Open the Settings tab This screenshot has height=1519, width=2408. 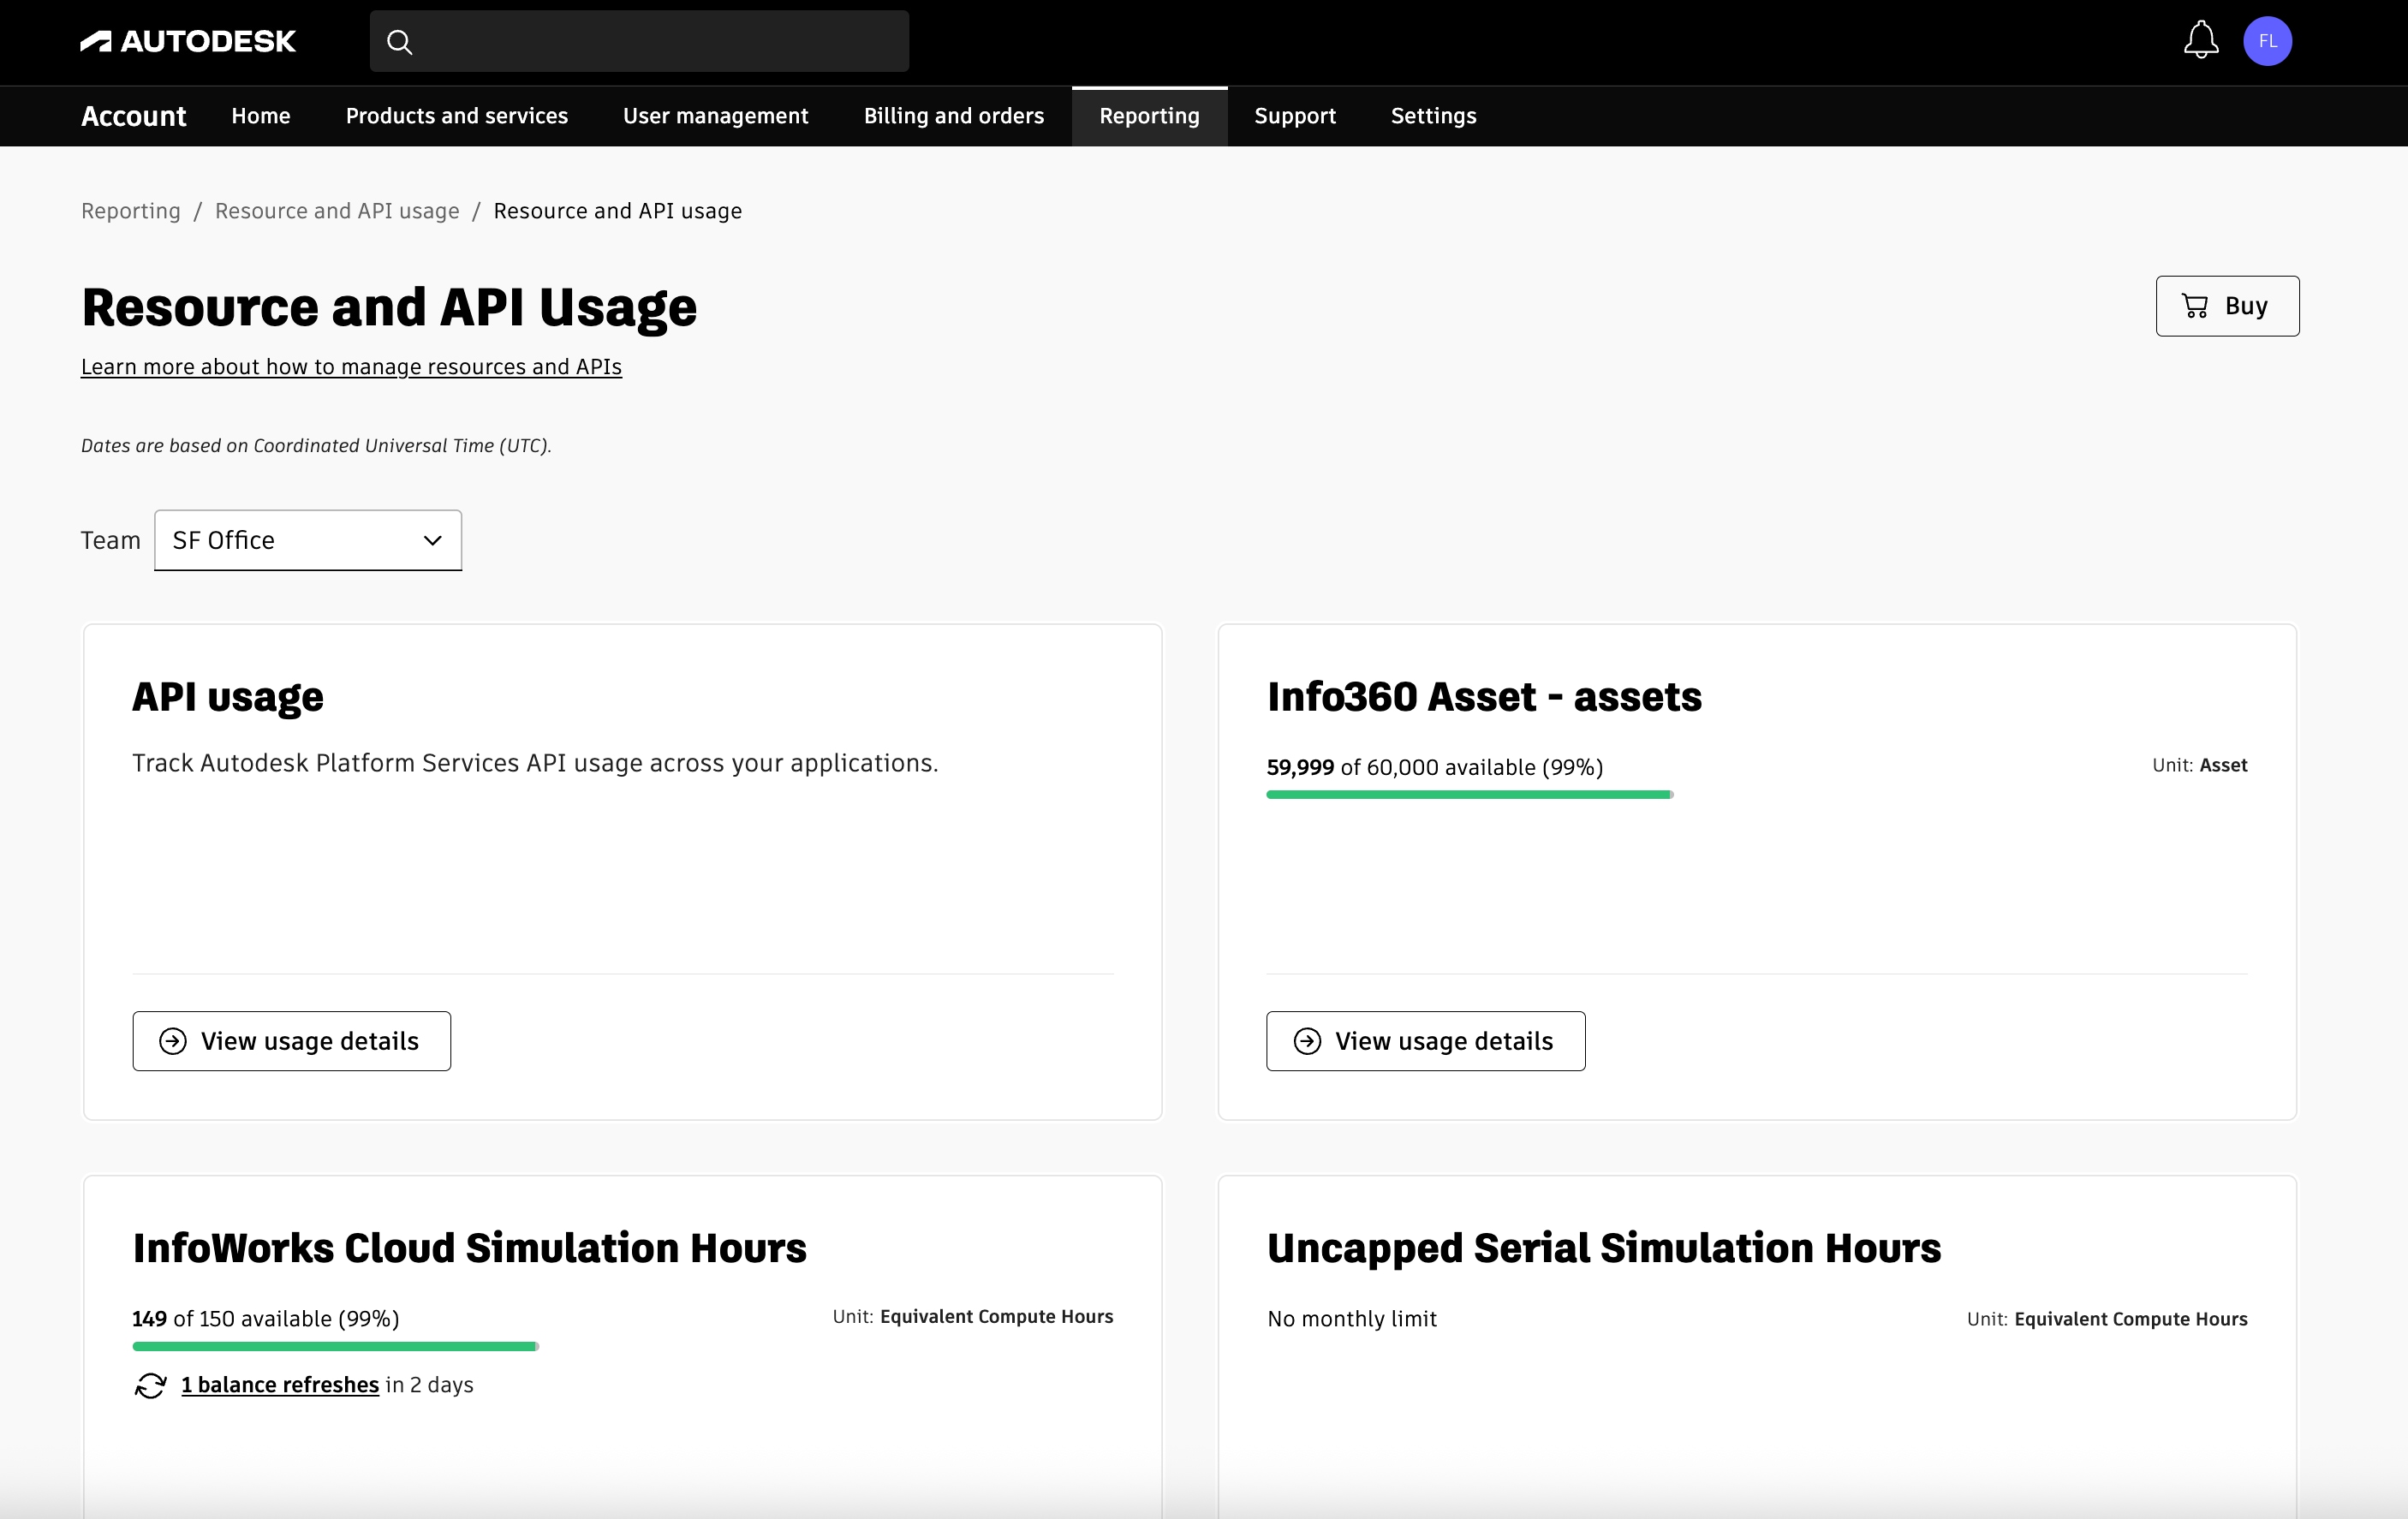click(x=1432, y=115)
